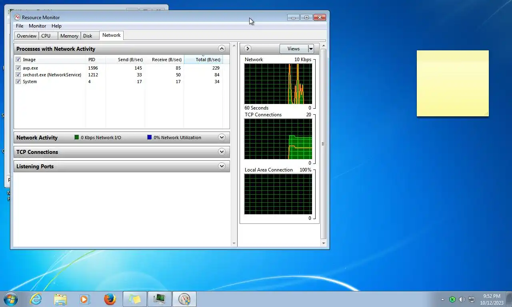
Task: Open the Windows Start menu
Action: click(10, 299)
